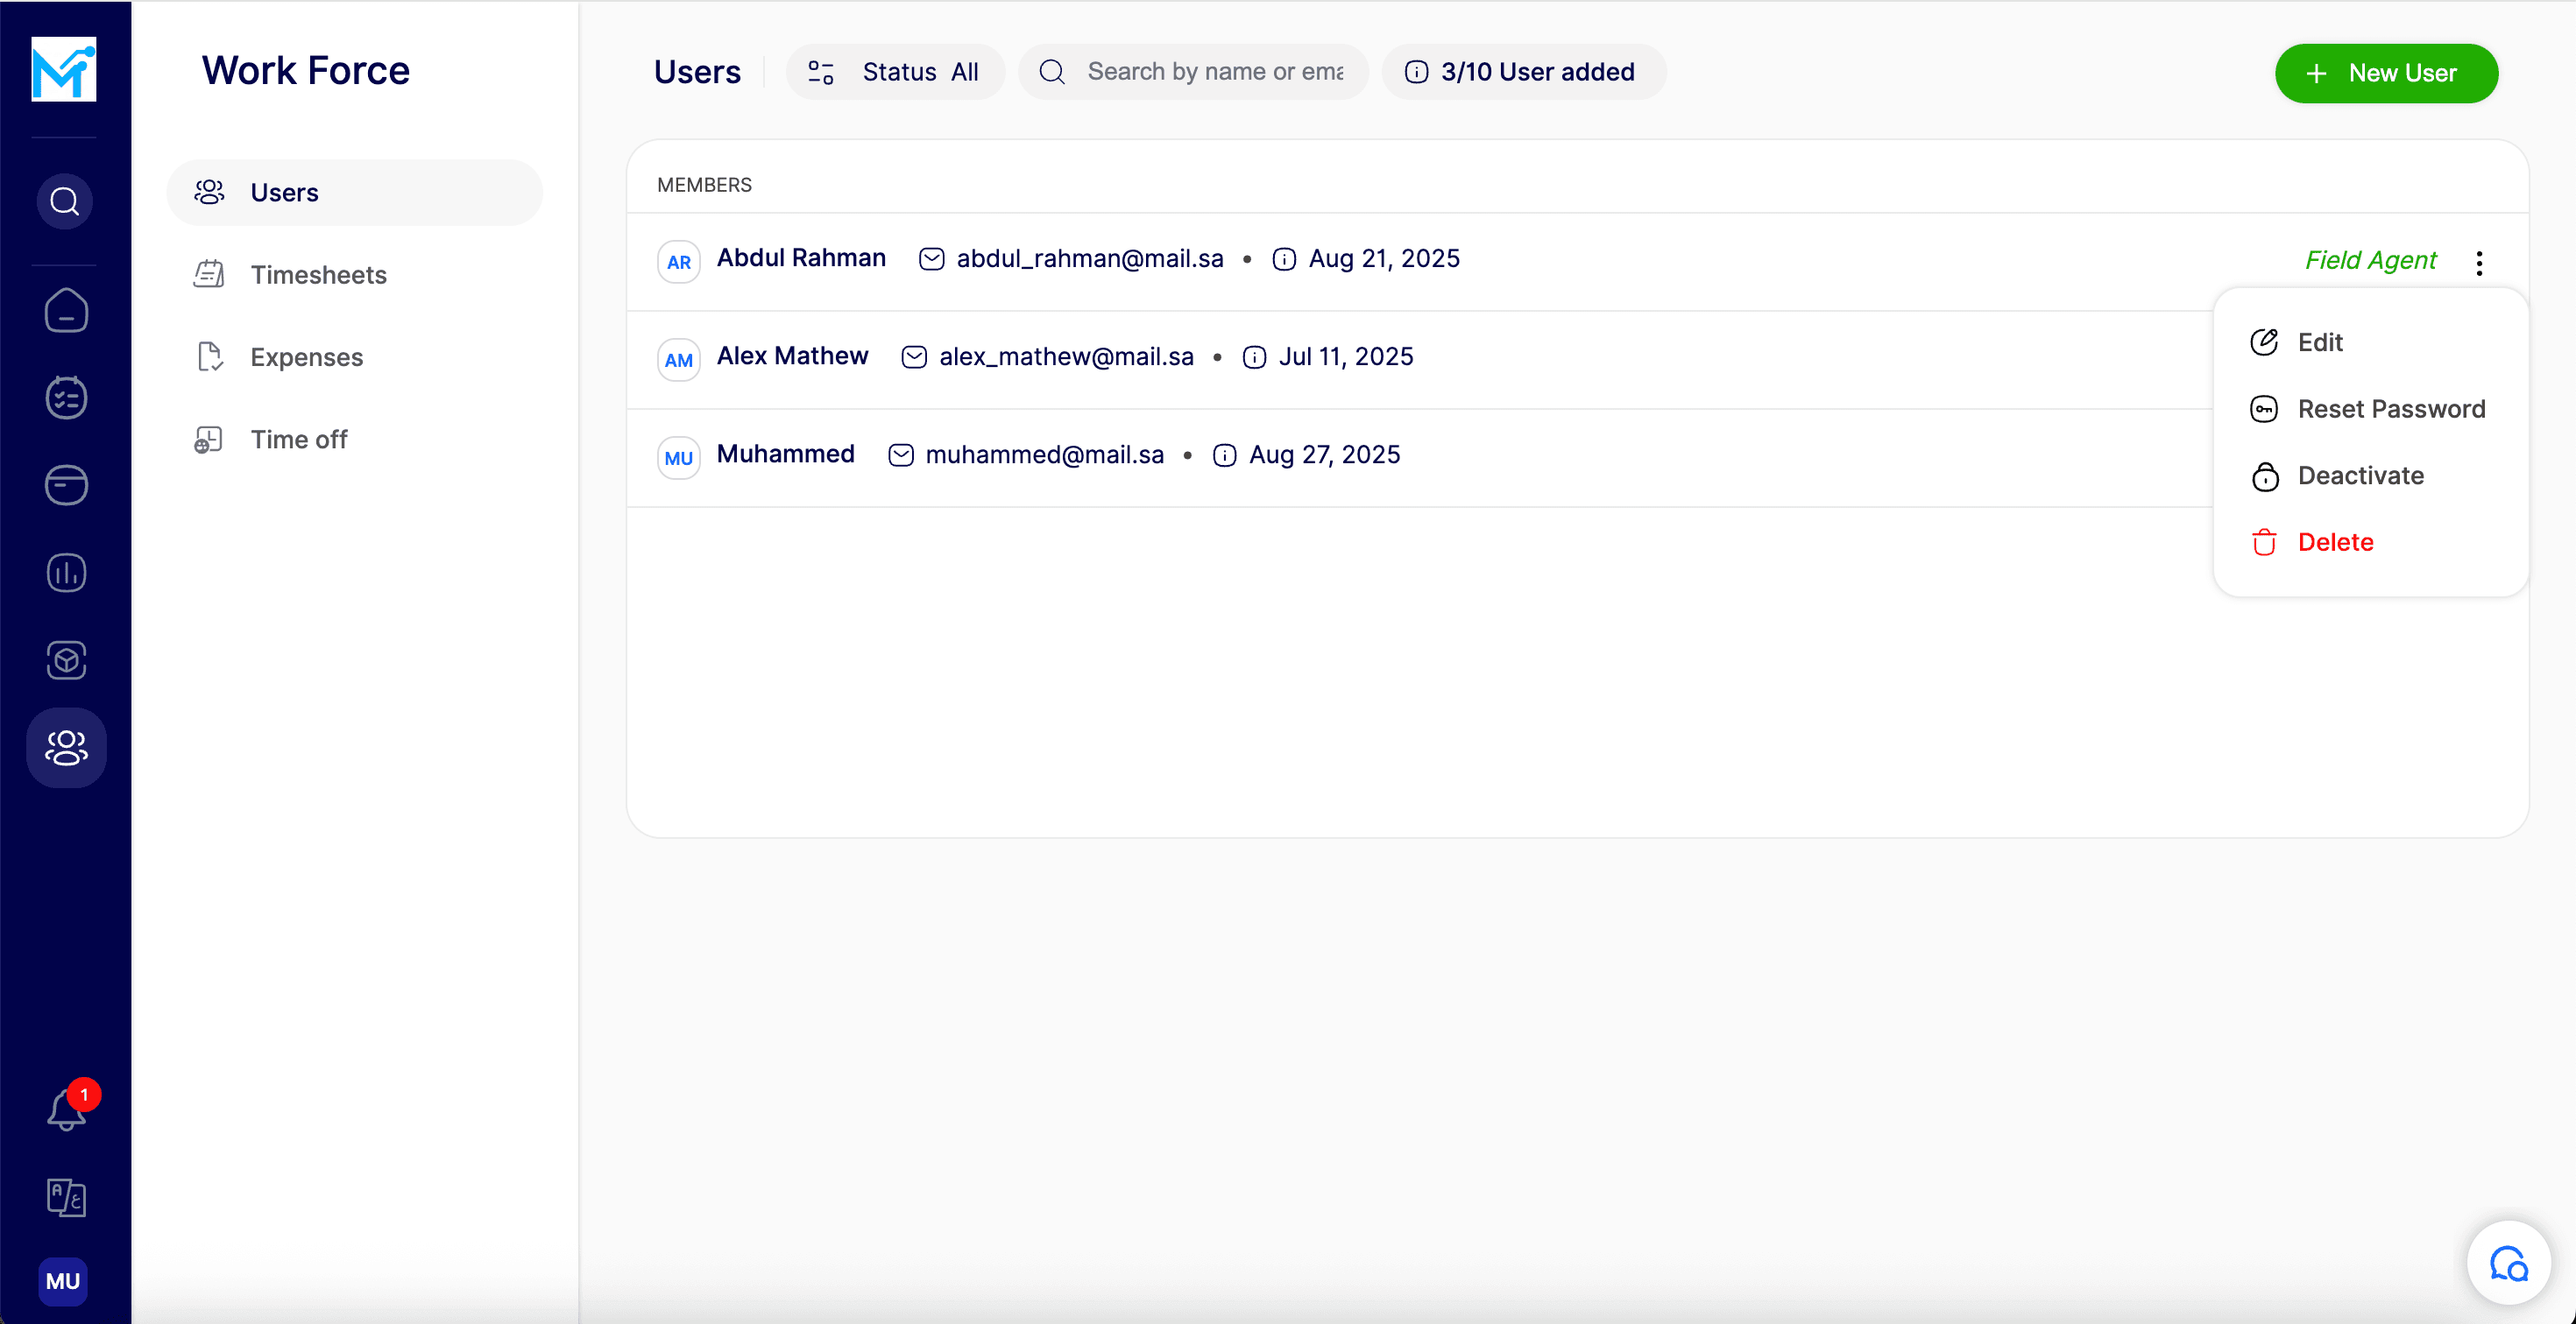Image resolution: width=2576 pixels, height=1324 pixels.
Task: Click info icon in 3/10 User added
Action: (1416, 72)
